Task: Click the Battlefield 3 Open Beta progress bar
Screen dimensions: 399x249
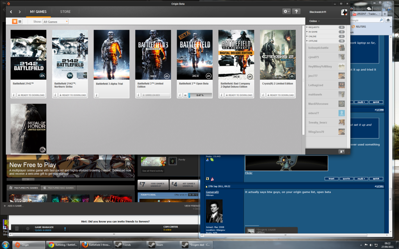Action: 200,95
